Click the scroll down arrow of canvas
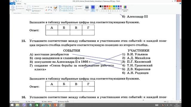Image resolution: width=191 pixels, height=107 pixels. coord(180,99)
